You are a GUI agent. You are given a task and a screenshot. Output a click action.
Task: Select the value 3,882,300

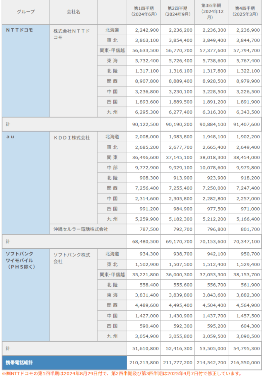248,295
